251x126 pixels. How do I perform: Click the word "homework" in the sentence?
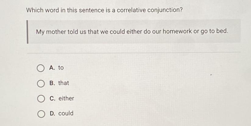pos(177,31)
